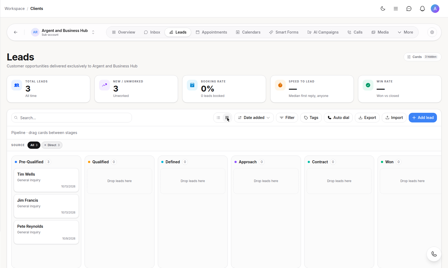Screen dimensions: 448x268
Task: Open the Tags menu
Action: [311, 118]
